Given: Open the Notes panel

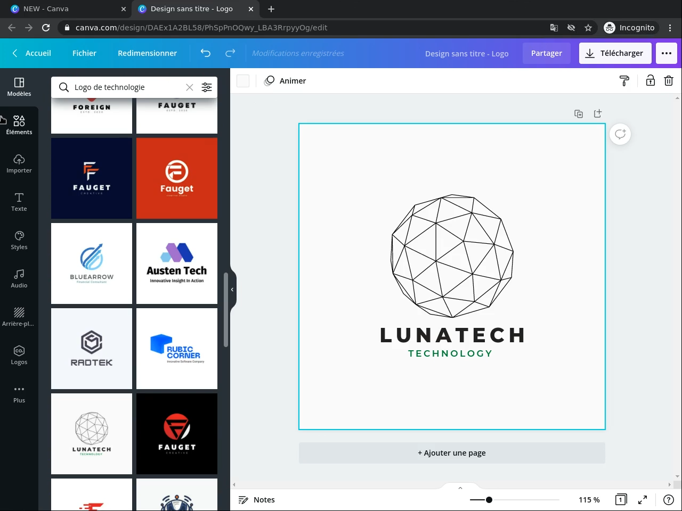Looking at the screenshot, I should click(257, 500).
